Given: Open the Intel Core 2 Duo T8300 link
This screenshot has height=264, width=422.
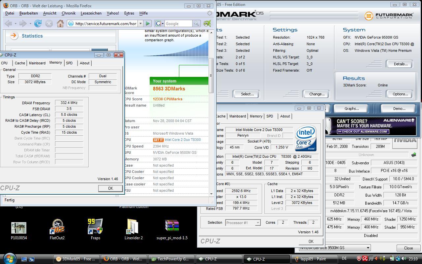Looking at the screenshot, I should 183,140.
